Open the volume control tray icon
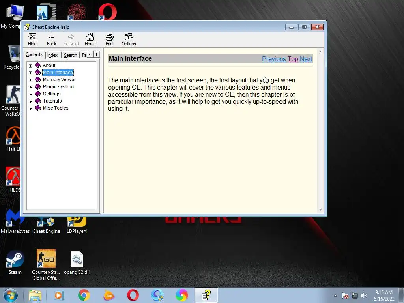404x303 pixels. (x=364, y=296)
